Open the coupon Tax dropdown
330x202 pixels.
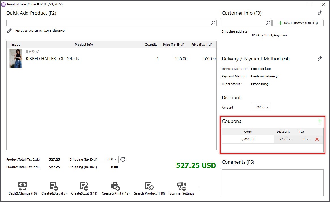308,140
